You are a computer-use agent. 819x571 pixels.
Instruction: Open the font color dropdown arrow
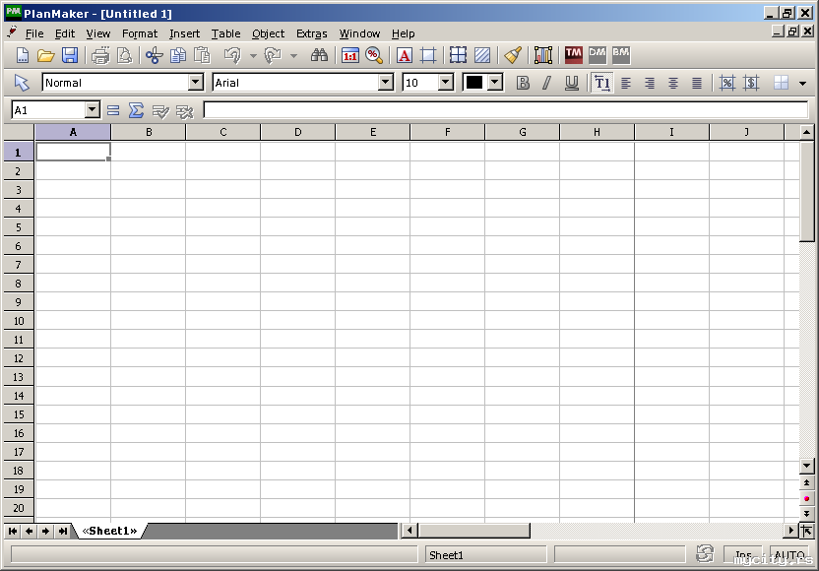coord(495,82)
